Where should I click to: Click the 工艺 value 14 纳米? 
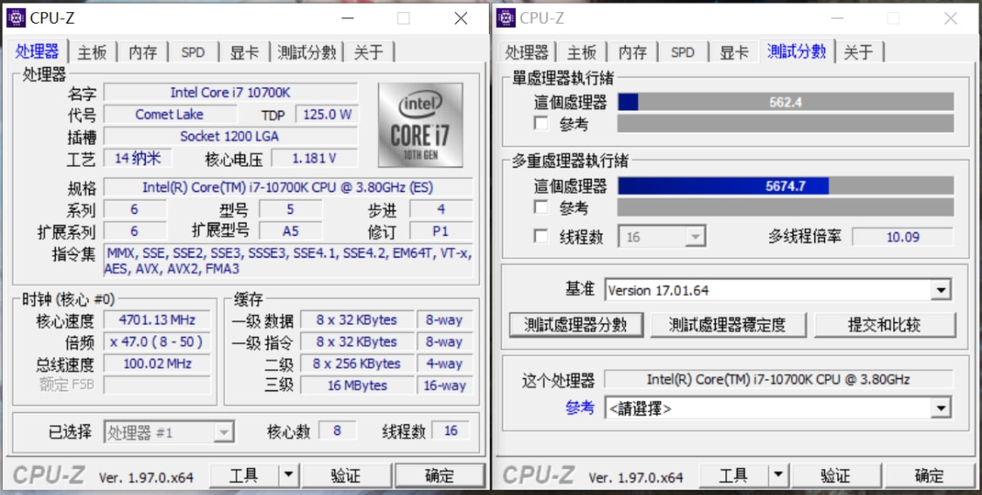(x=138, y=158)
